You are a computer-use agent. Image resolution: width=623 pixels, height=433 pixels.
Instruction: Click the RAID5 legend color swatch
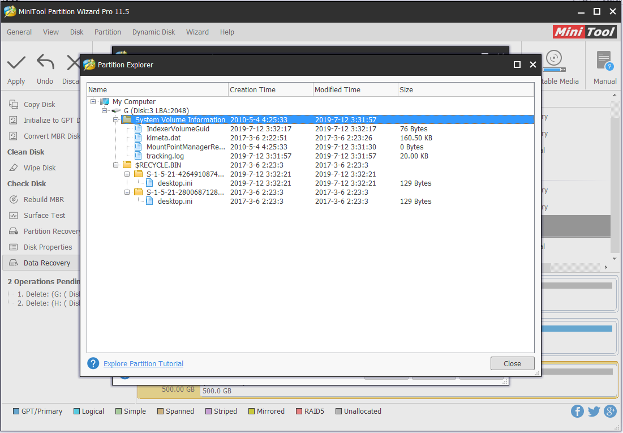coord(299,411)
